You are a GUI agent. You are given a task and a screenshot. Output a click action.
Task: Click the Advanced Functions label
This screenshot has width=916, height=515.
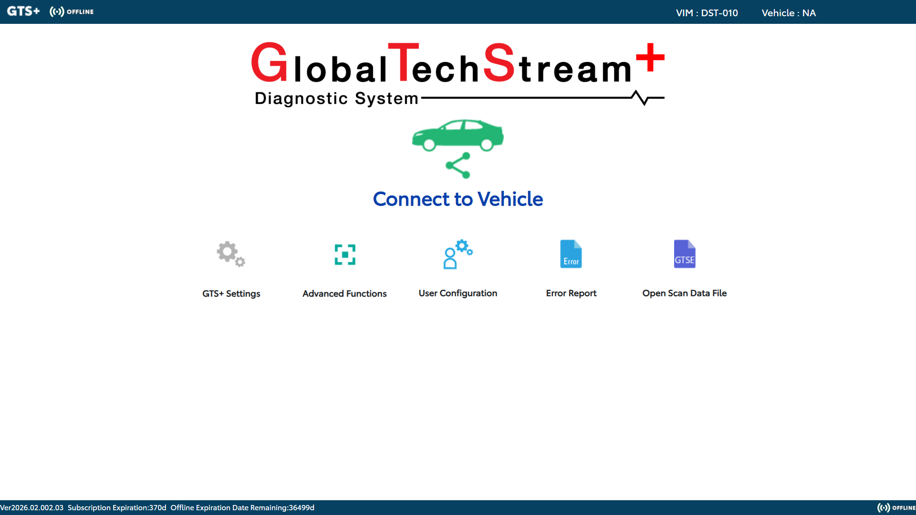[344, 294]
